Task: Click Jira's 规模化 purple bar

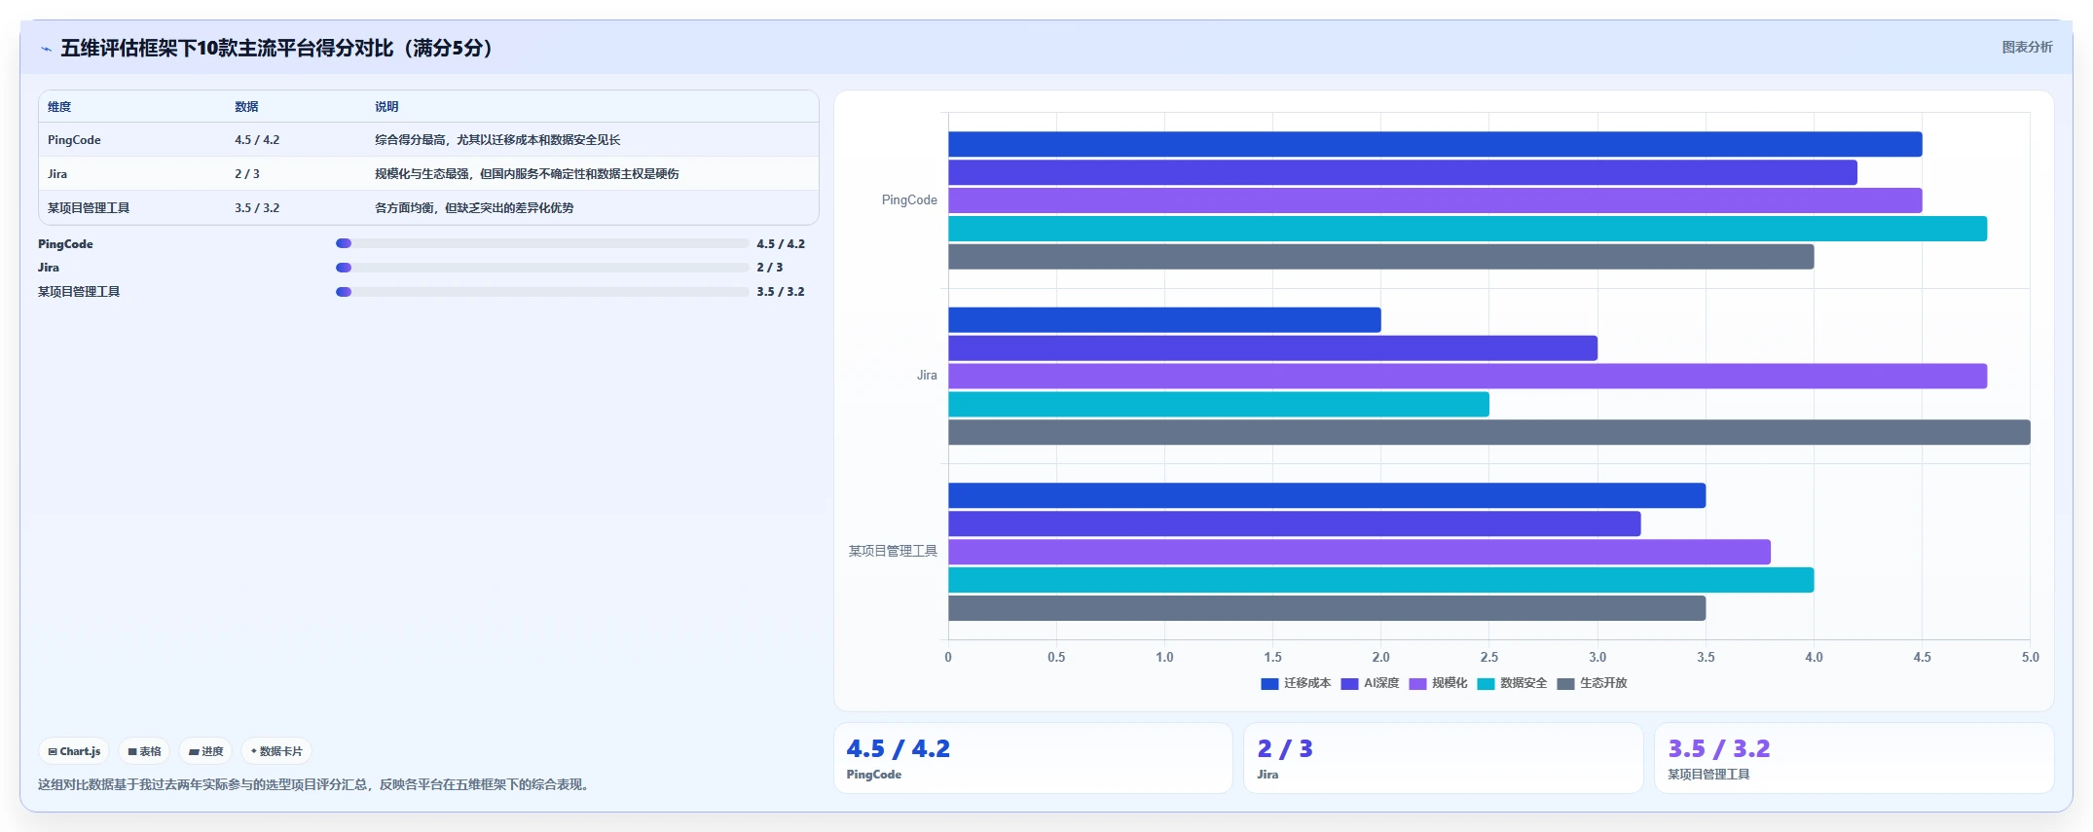Action: pos(1467,376)
